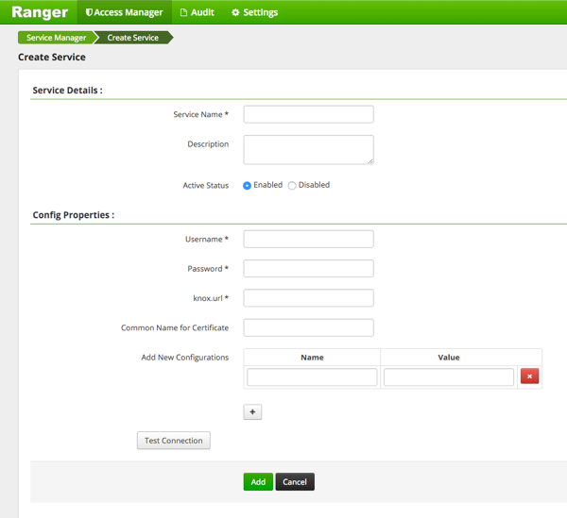
Task: Click Common Name for Certificate field
Action: point(308,327)
